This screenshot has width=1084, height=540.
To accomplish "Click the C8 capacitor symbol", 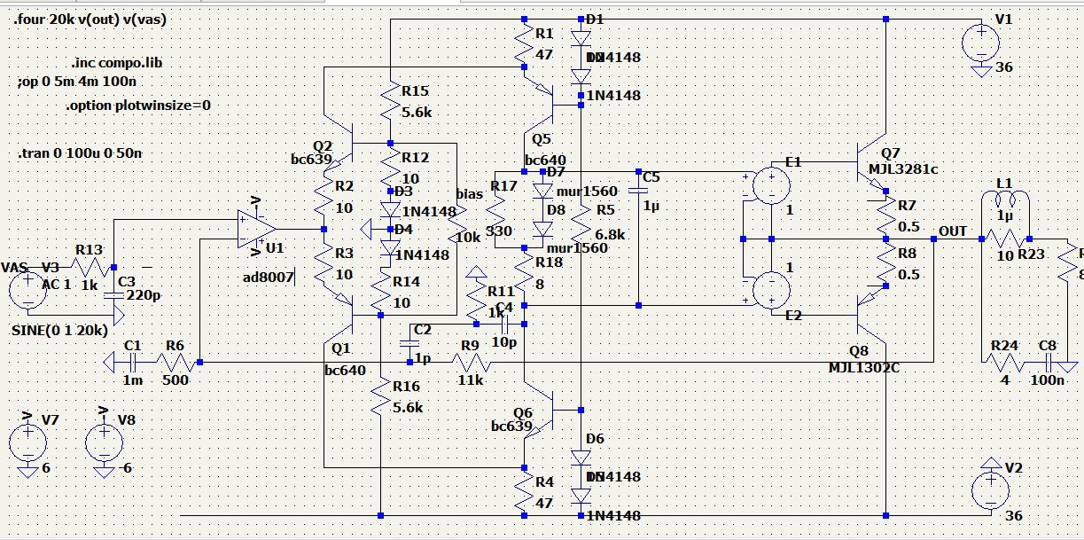I will coord(1049,362).
